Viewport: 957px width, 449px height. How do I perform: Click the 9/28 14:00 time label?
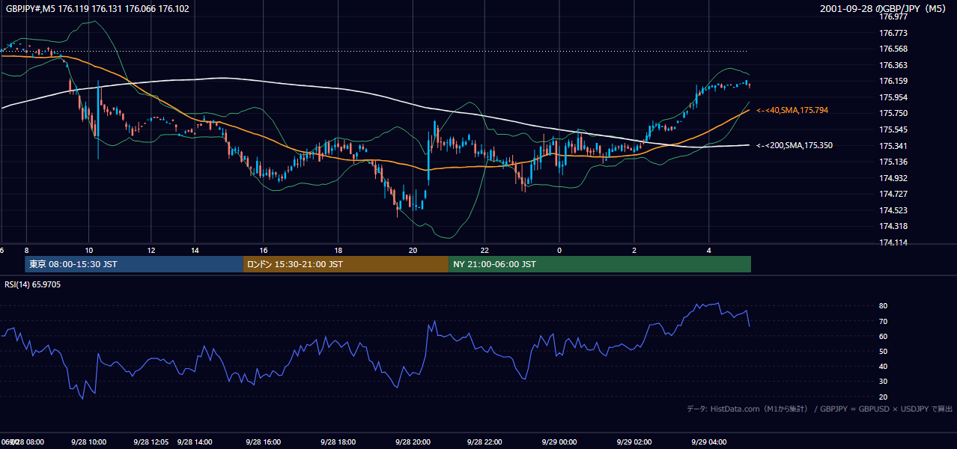[195, 442]
